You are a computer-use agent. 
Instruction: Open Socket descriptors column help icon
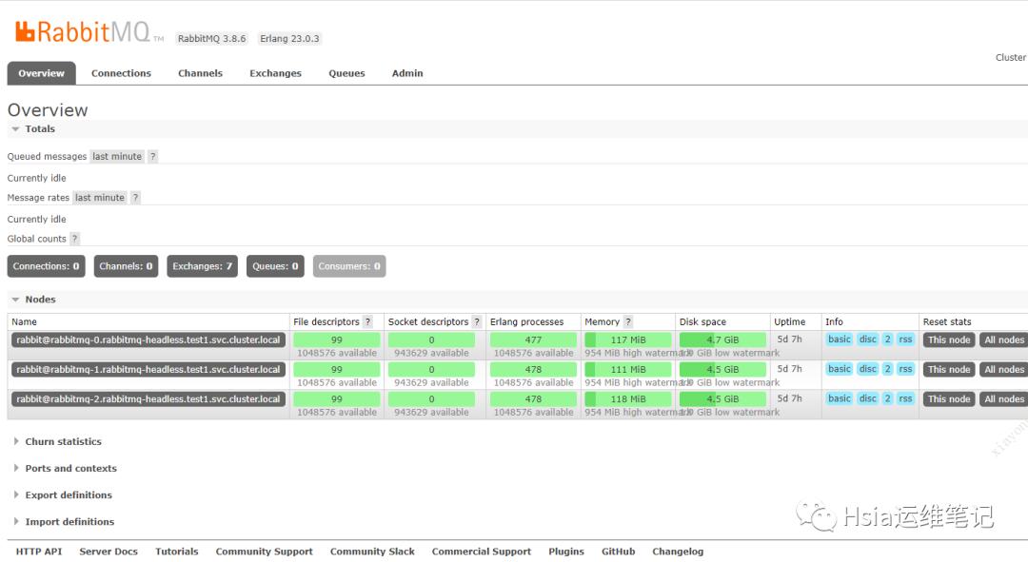pyautogui.click(x=477, y=322)
